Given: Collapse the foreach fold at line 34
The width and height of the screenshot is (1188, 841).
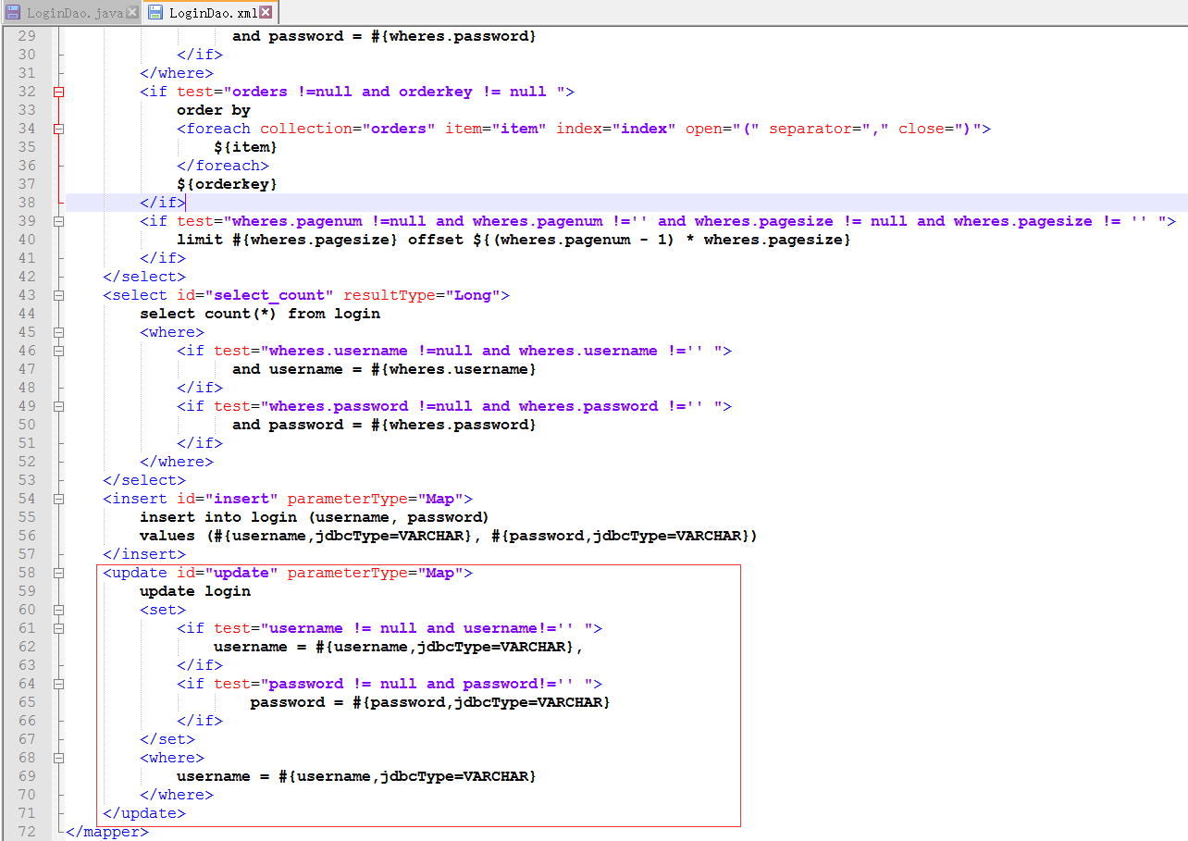Looking at the screenshot, I should (58, 129).
